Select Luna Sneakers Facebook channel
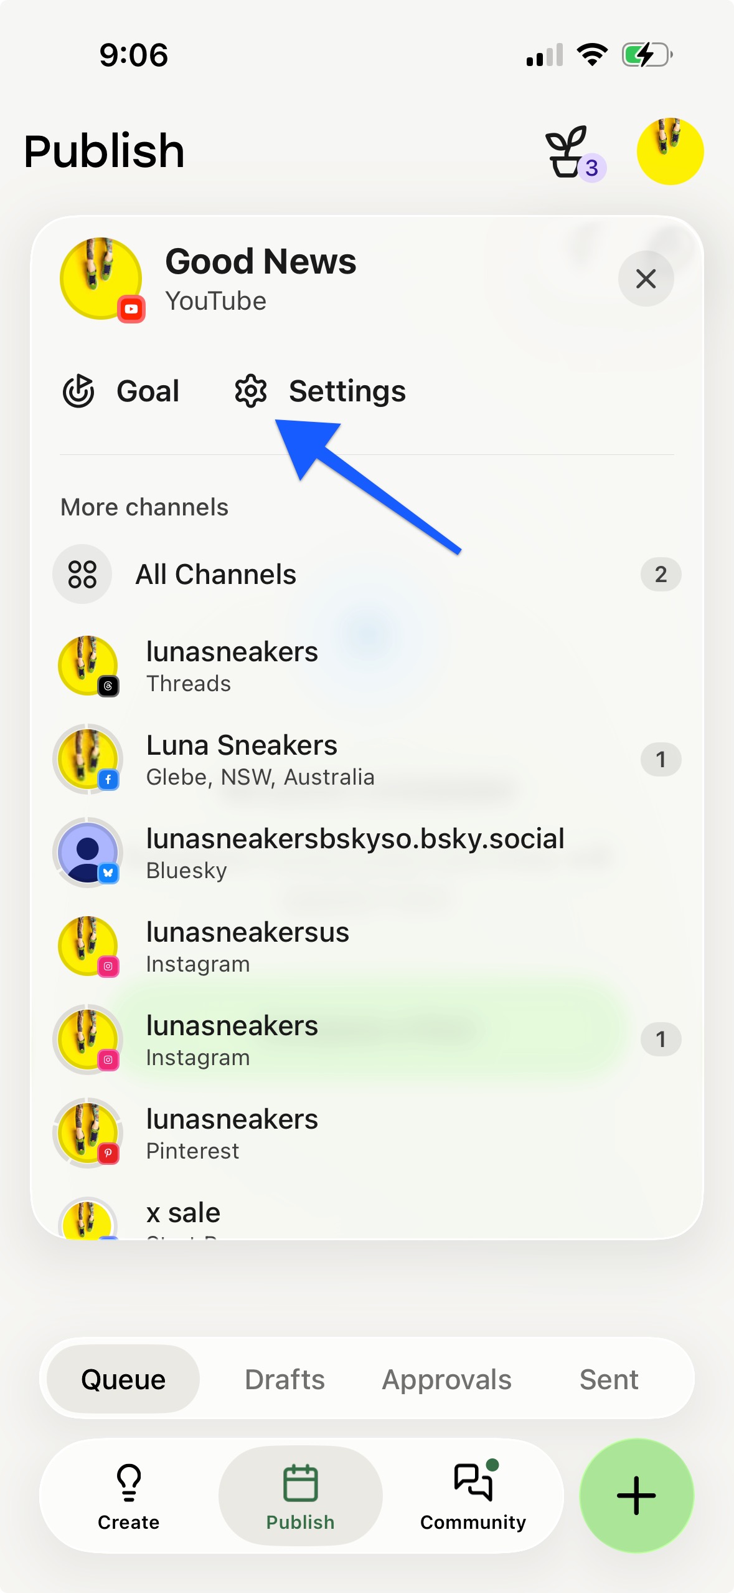734x1593 pixels. point(367,759)
